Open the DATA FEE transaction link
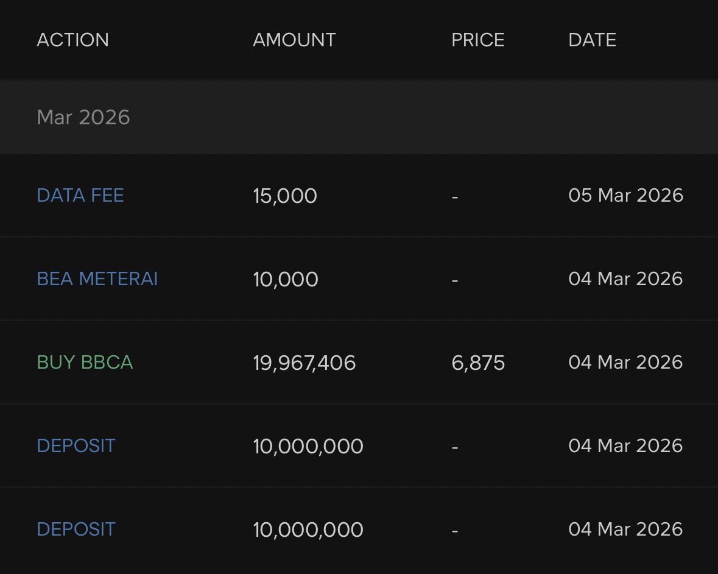This screenshot has width=718, height=574. (x=80, y=196)
